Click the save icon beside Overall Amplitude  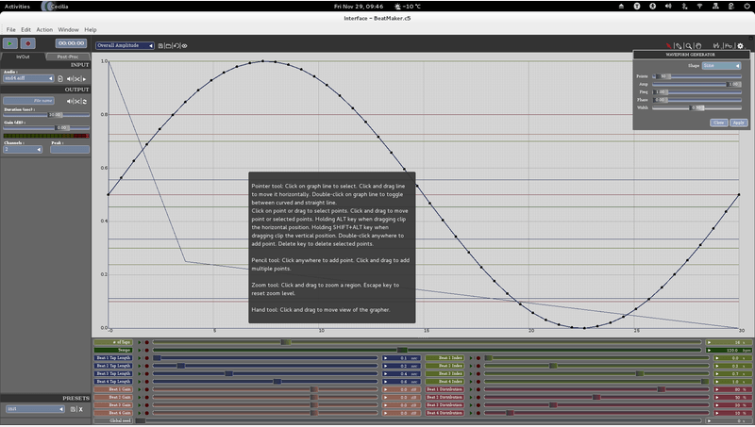(x=161, y=45)
